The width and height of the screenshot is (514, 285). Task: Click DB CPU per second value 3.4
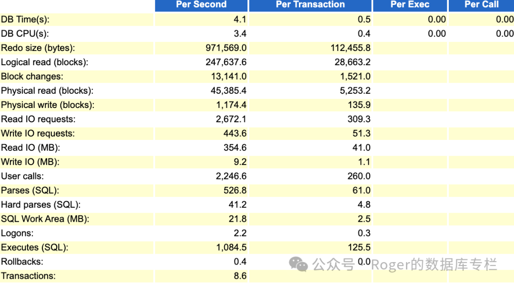pyautogui.click(x=240, y=34)
